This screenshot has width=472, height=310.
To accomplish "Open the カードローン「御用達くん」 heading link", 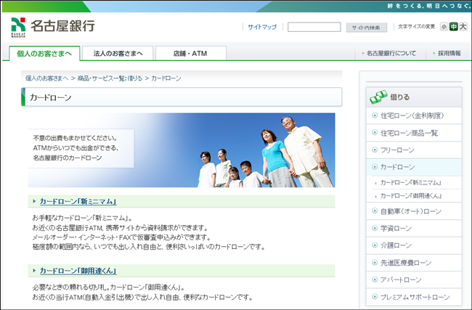I will (78, 271).
